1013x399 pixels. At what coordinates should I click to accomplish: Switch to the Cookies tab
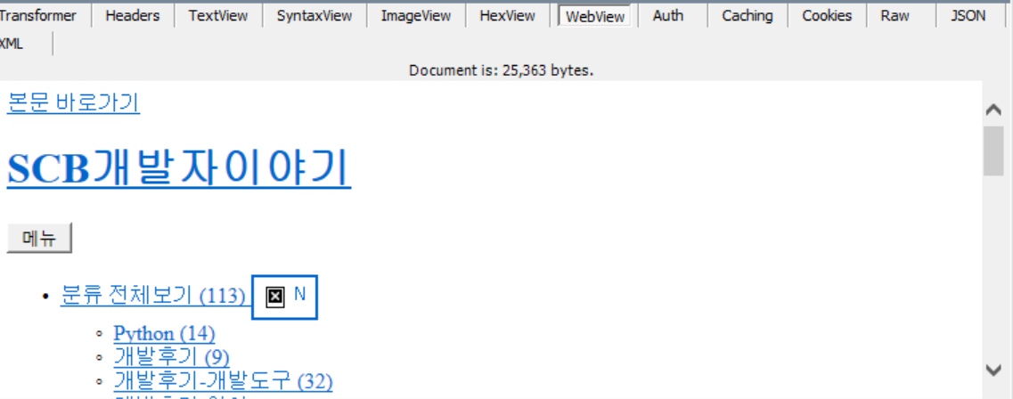coord(827,16)
